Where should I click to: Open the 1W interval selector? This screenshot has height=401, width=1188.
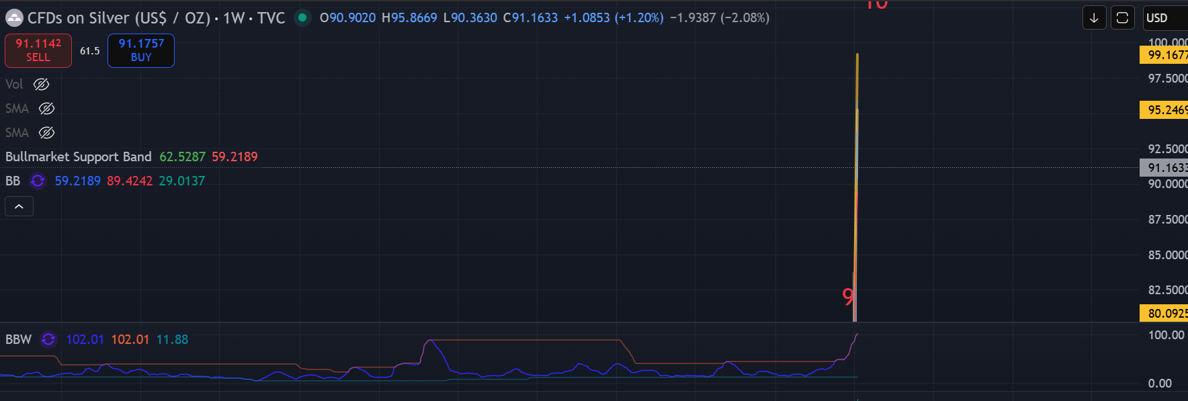tap(234, 18)
